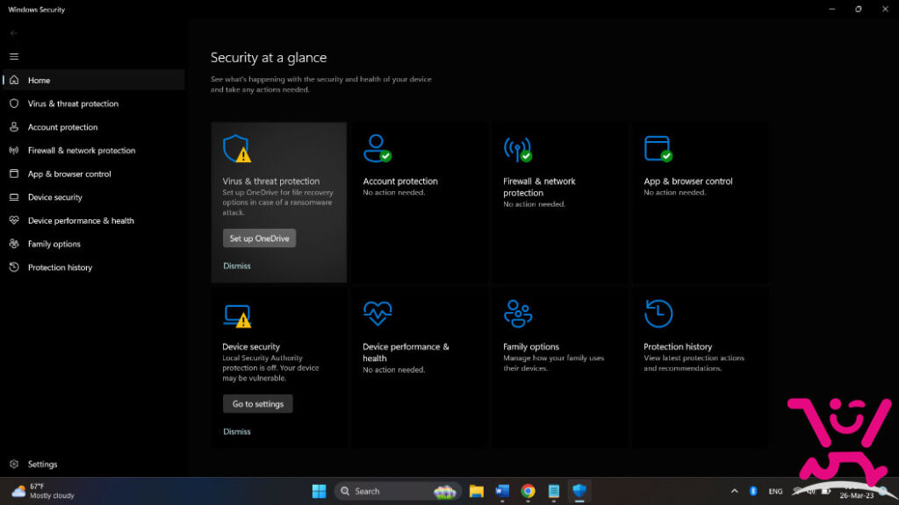The height and width of the screenshot is (505, 899).
Task: Click the clock icon beside Protection history in sidebar
Action: [x=14, y=267]
